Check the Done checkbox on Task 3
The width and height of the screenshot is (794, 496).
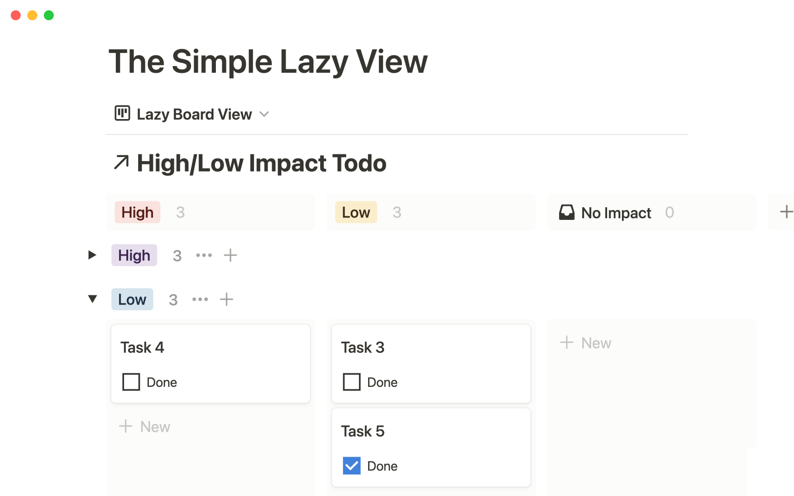pyautogui.click(x=352, y=382)
